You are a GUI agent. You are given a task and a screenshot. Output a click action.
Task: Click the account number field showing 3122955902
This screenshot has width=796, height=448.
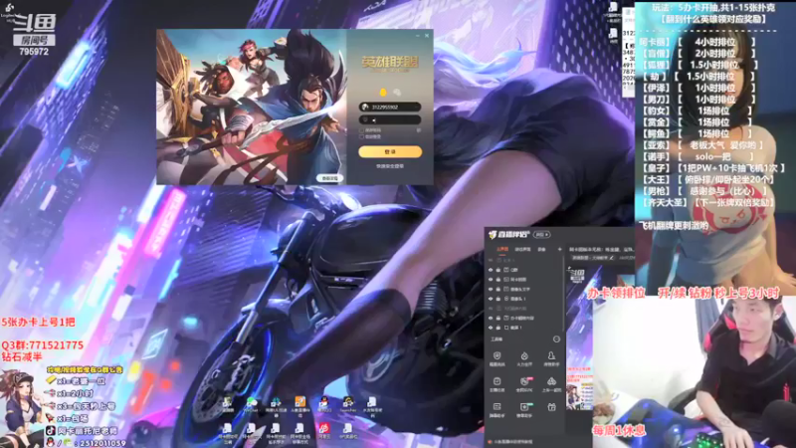coord(390,107)
